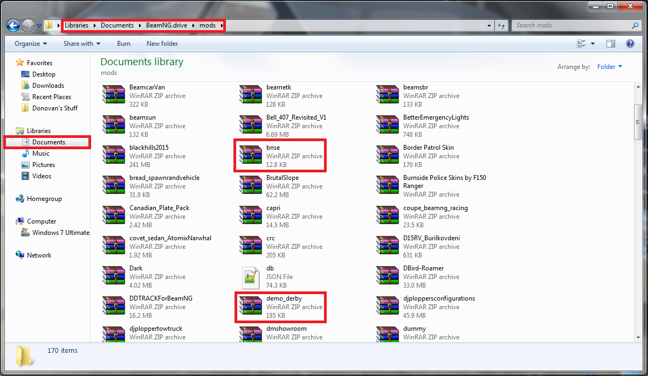
Task: Select the capri archive icon
Action: pos(251,215)
